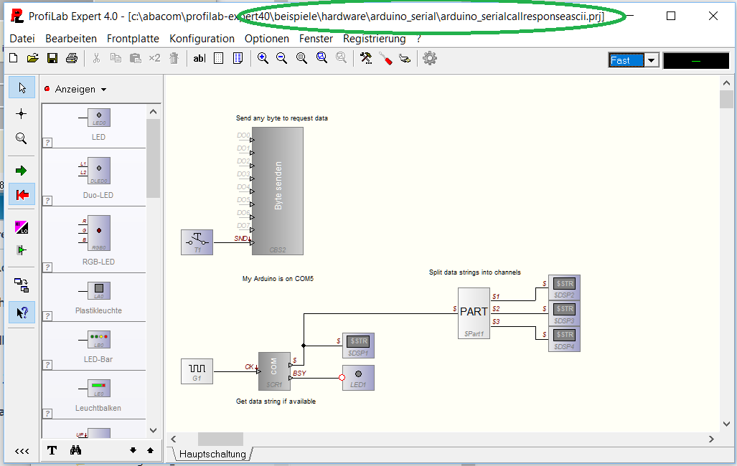
Task: Move library list up with up arrow
Action: pos(151,450)
